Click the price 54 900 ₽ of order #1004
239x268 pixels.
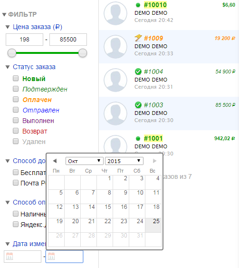tap(225, 72)
